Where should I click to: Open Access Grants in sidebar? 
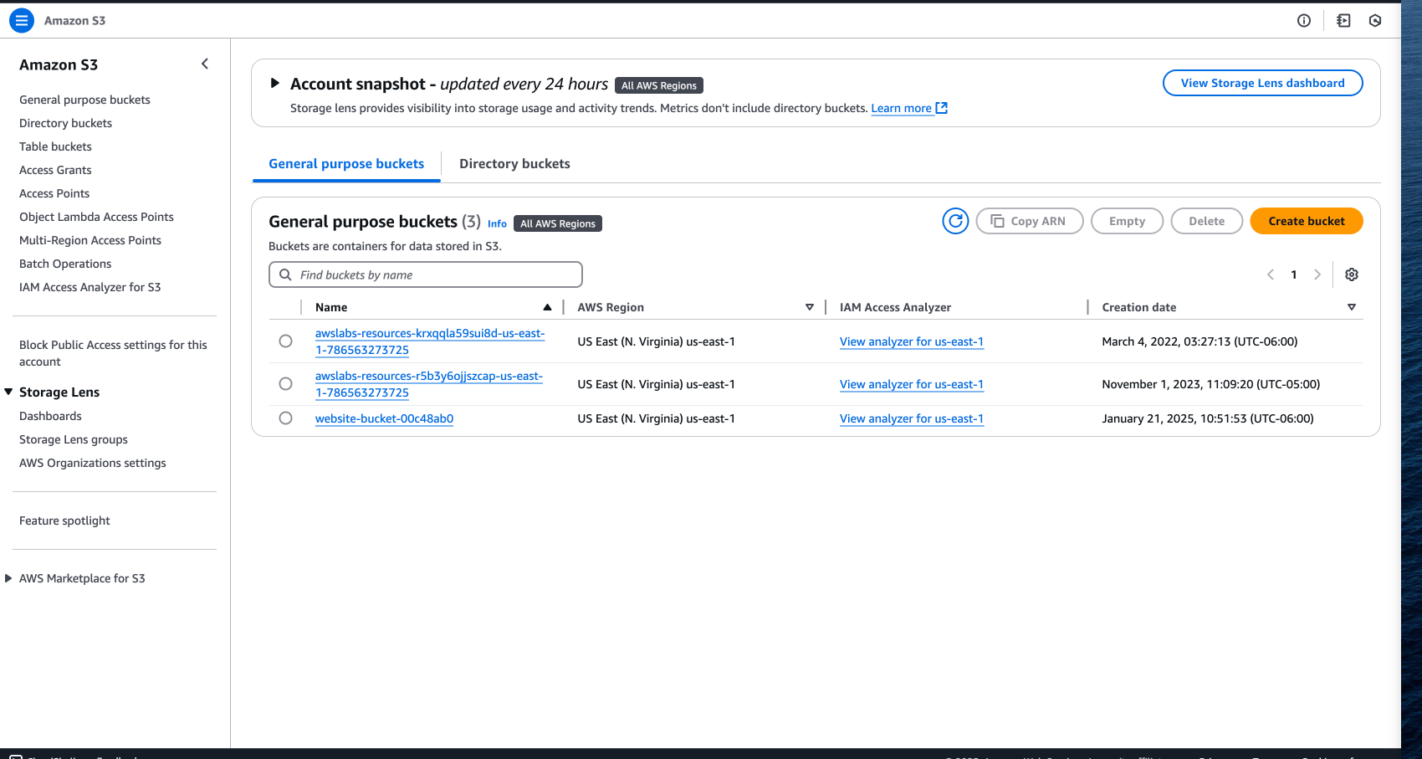[x=55, y=170]
